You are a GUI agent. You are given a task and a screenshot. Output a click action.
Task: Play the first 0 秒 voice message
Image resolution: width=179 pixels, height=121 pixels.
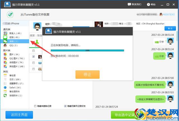click(159, 42)
